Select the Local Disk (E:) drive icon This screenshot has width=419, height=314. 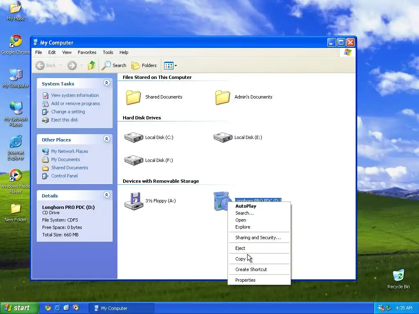[223, 137]
